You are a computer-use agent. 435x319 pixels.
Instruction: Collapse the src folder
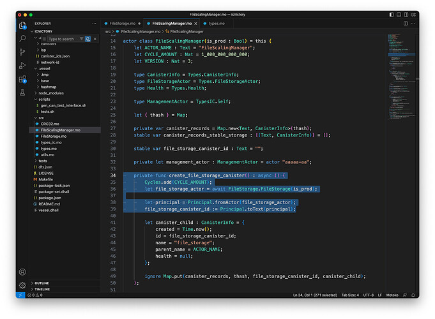click(x=42, y=118)
